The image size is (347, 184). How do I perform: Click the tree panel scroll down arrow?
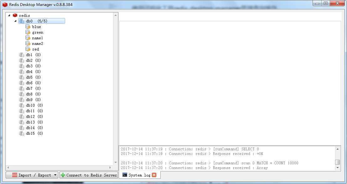click(x=116, y=162)
